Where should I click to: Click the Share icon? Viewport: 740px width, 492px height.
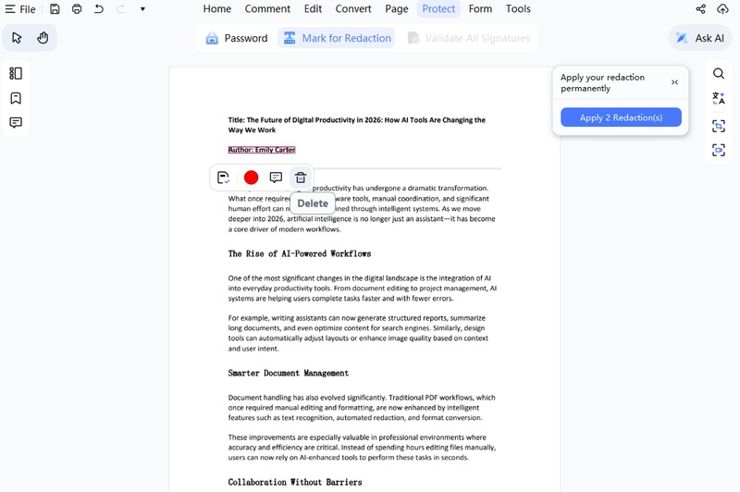(701, 9)
